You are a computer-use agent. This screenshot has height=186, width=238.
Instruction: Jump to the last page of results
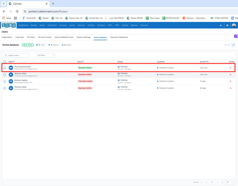(222, 182)
